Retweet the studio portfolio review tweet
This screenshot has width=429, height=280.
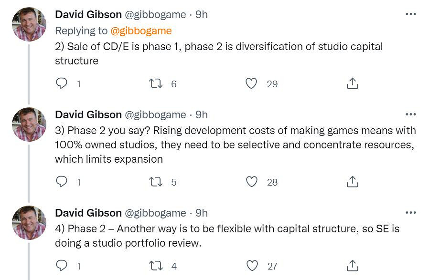tap(156, 266)
